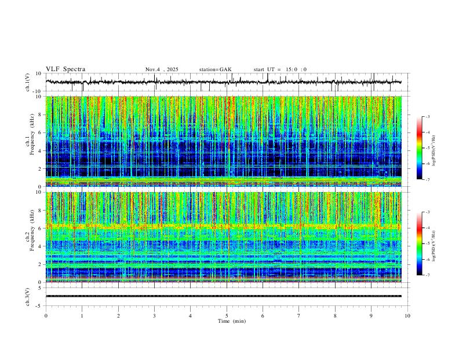This screenshot has width=459, height=354.
Task: Click the "Time (min)" axis label
Action: coord(232,321)
